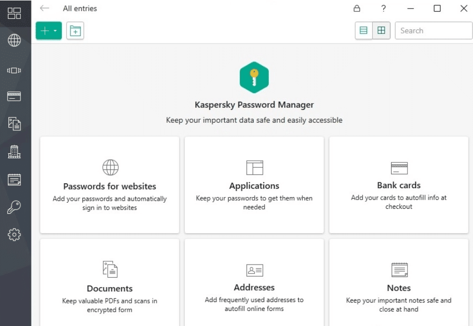This screenshot has height=326, width=473.
Task: Open the Passwords for websites tile
Action: (x=109, y=185)
